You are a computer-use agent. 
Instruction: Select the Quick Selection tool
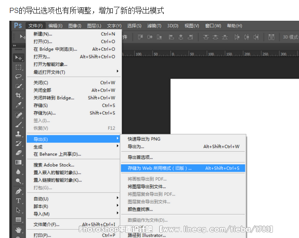(x=18, y=86)
